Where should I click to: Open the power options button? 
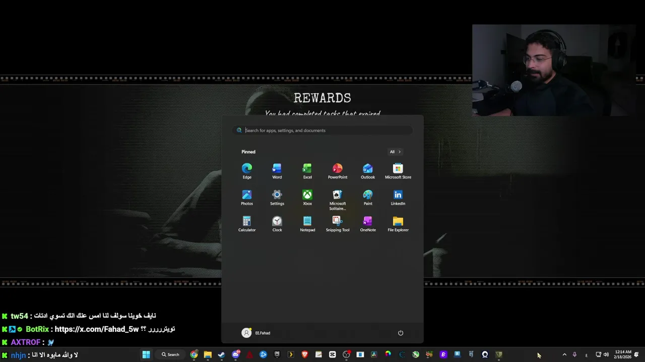click(x=401, y=333)
